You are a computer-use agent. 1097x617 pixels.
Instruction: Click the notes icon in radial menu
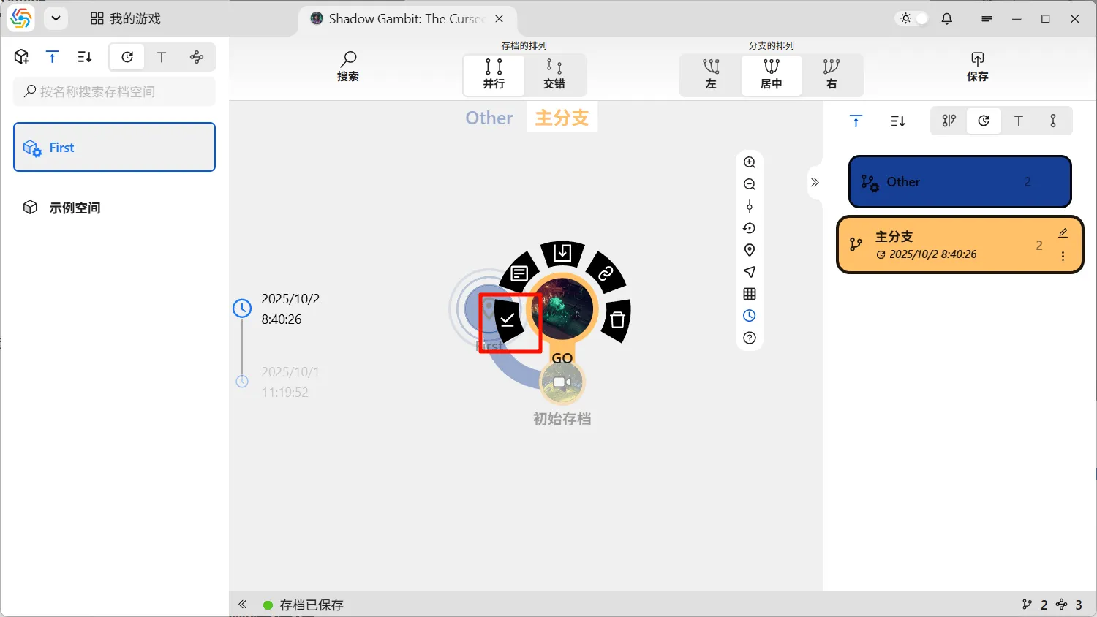[519, 274]
